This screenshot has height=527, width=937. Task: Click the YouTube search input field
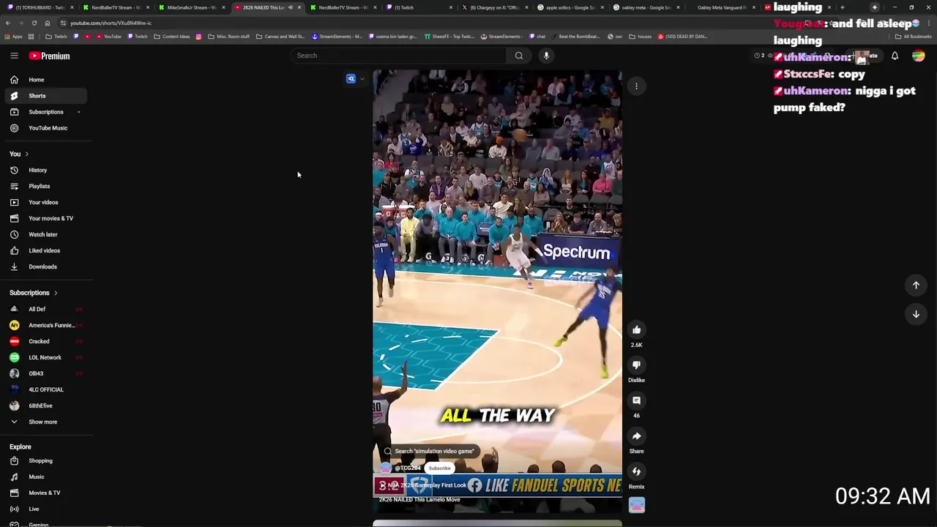click(399, 56)
